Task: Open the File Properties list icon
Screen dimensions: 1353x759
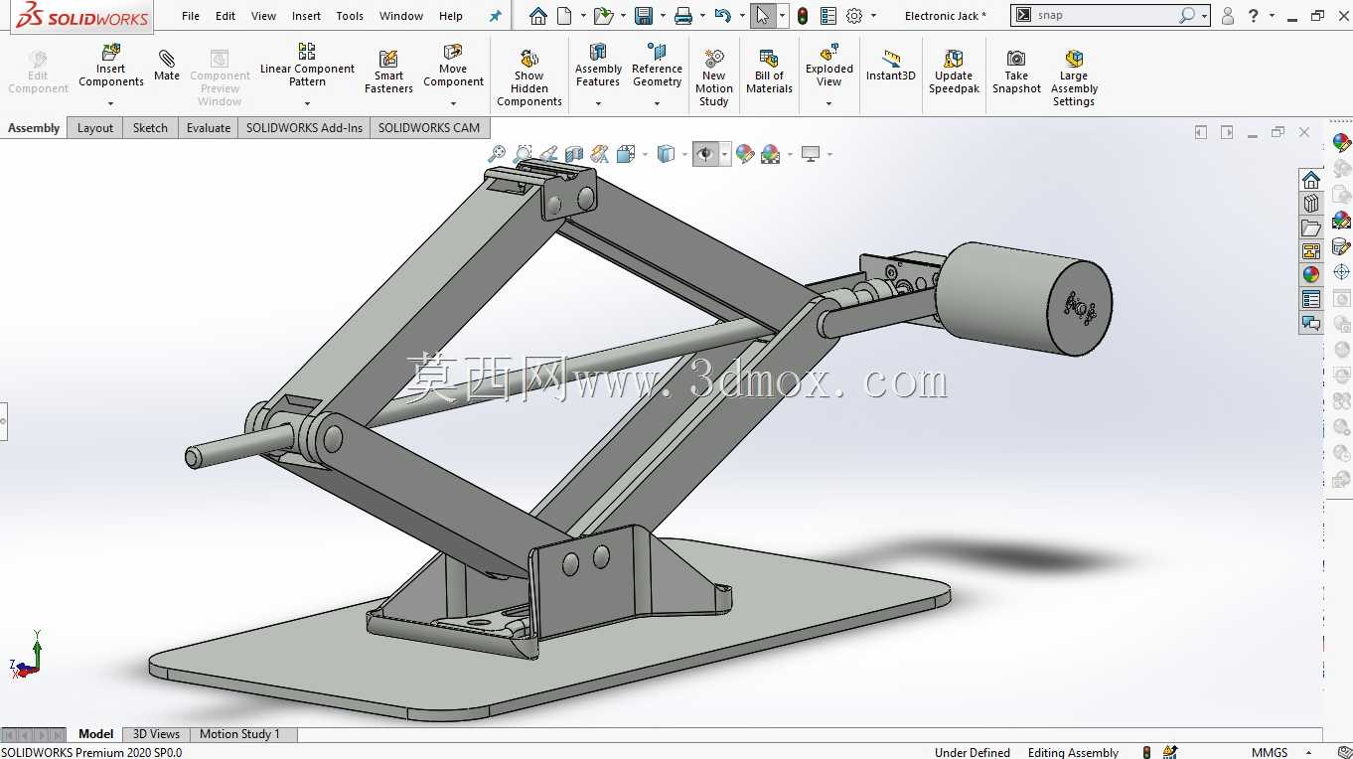Action: pos(828,16)
